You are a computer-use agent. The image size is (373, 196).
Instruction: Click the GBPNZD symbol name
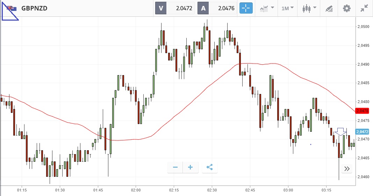(x=34, y=8)
